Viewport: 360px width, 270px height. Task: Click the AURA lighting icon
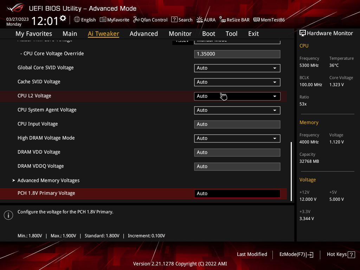(200, 20)
